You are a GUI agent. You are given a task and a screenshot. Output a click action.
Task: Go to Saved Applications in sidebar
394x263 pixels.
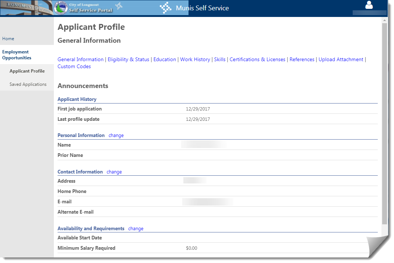(x=28, y=84)
